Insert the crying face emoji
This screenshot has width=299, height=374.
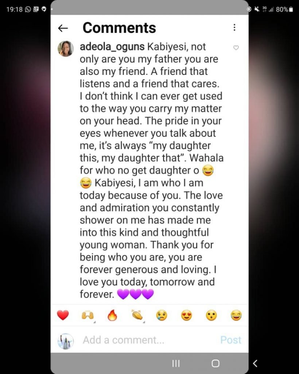click(x=162, y=316)
